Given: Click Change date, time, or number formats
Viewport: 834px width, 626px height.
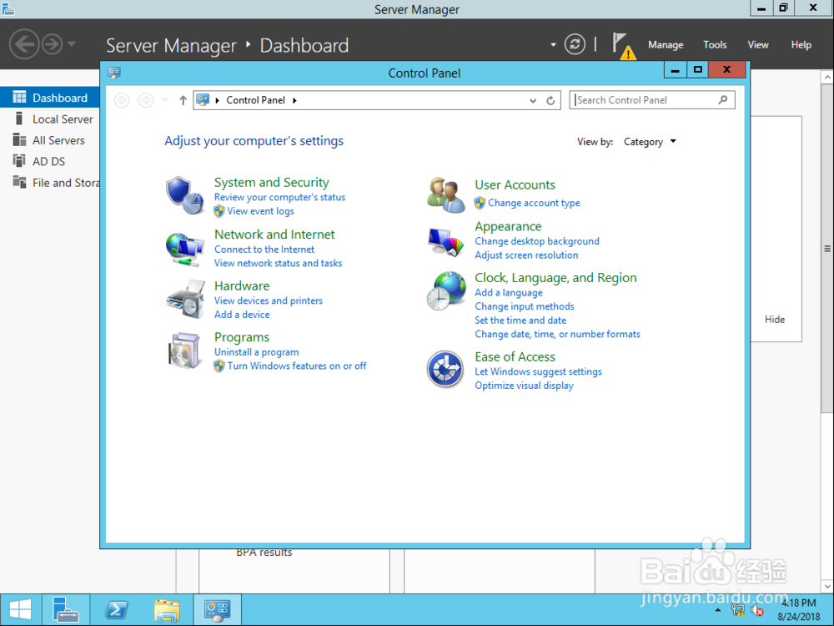Looking at the screenshot, I should click(x=557, y=334).
